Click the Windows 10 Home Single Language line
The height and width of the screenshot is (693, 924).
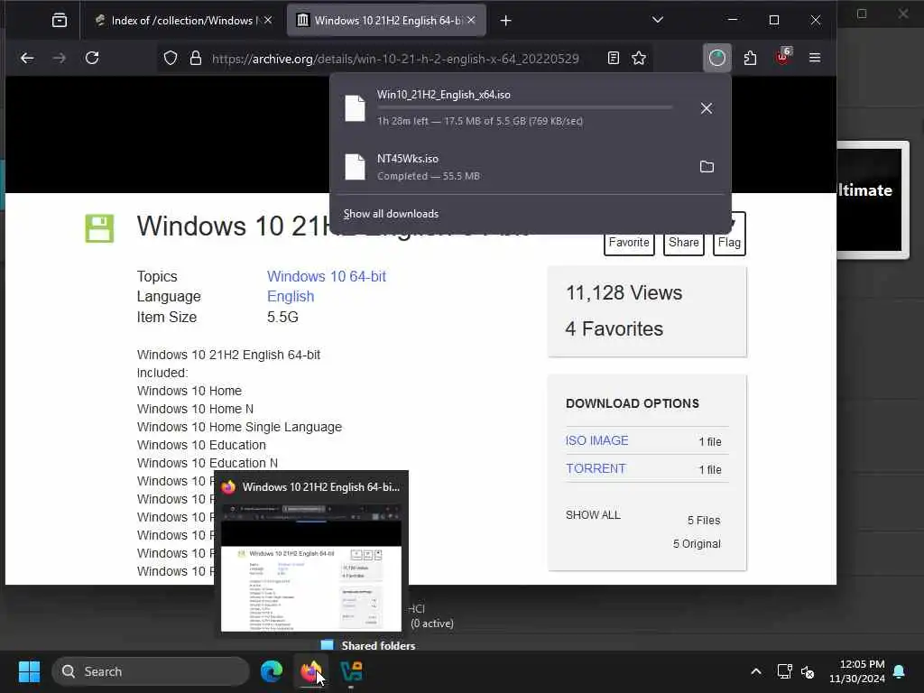[x=239, y=427]
